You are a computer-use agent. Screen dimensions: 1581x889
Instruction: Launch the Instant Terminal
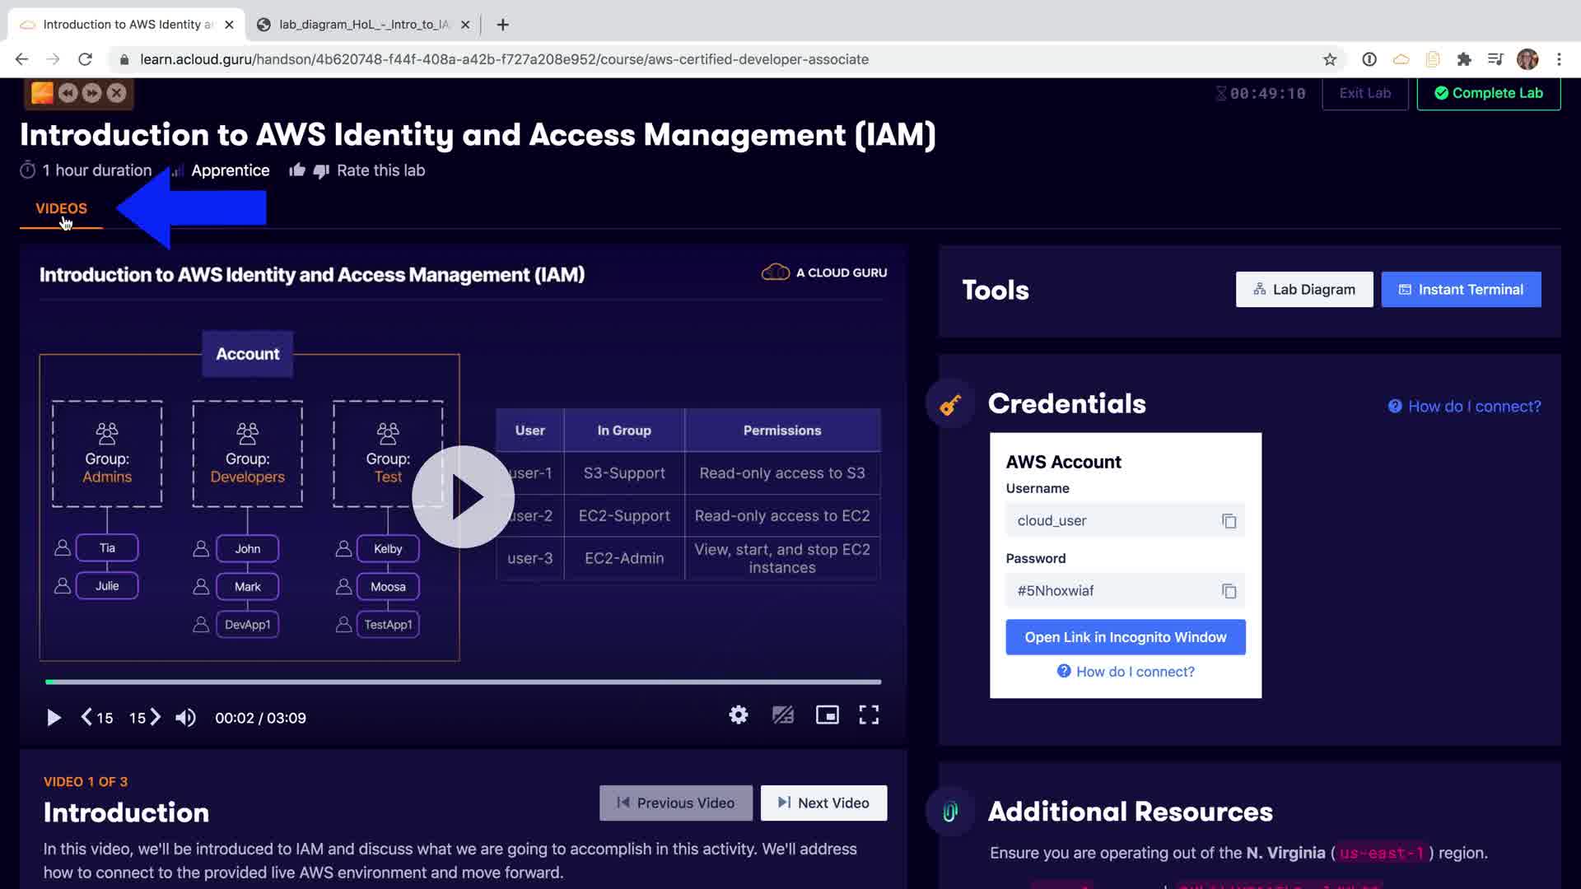[x=1461, y=290]
